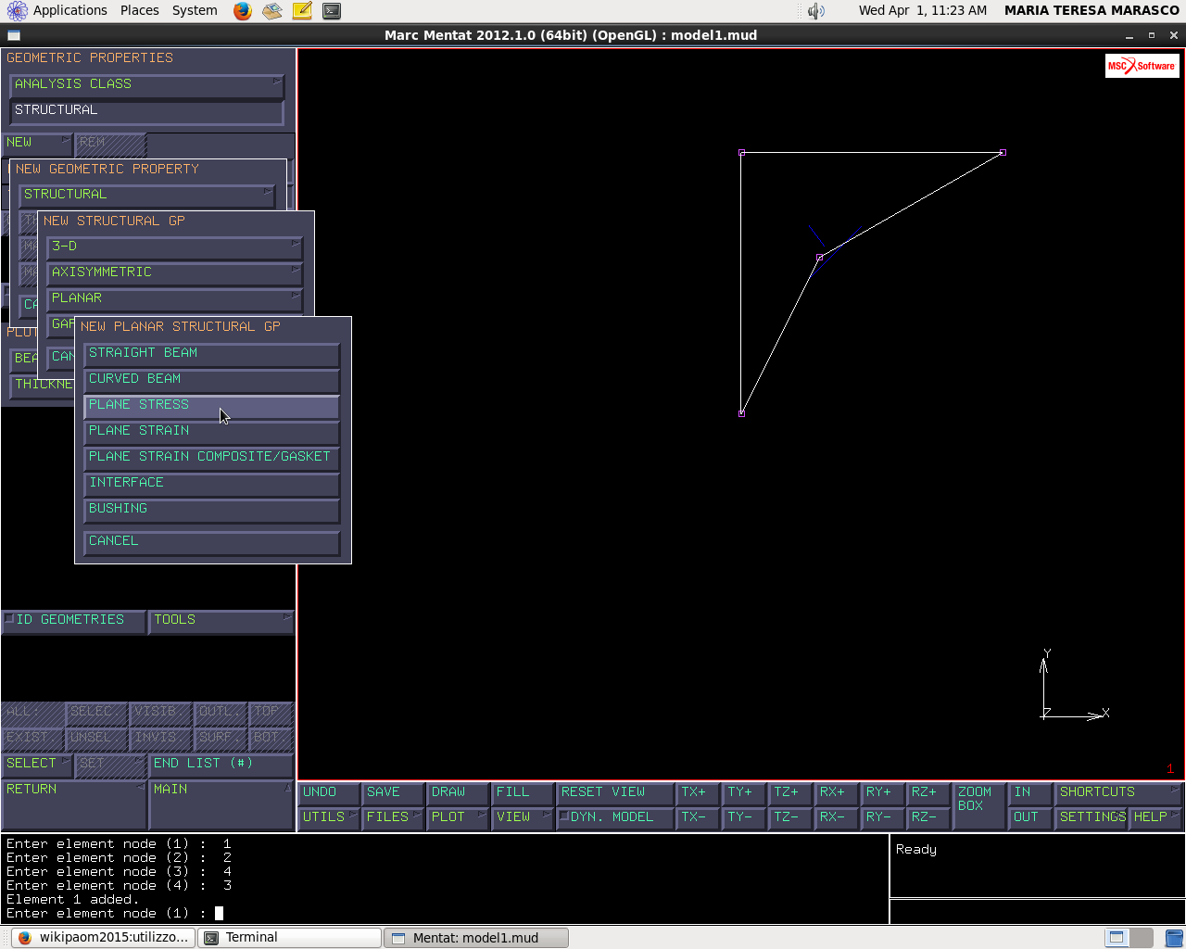Cancel the new planar structural GP popup

pos(211,542)
